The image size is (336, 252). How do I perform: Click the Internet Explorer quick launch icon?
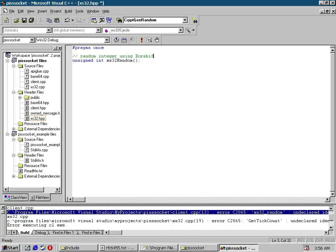[x=35, y=248]
